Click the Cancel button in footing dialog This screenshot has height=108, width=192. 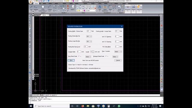tap(118, 60)
